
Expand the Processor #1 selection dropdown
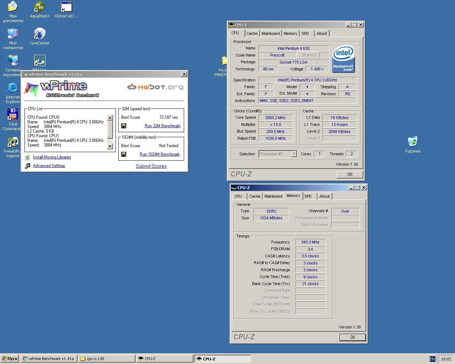(x=294, y=154)
